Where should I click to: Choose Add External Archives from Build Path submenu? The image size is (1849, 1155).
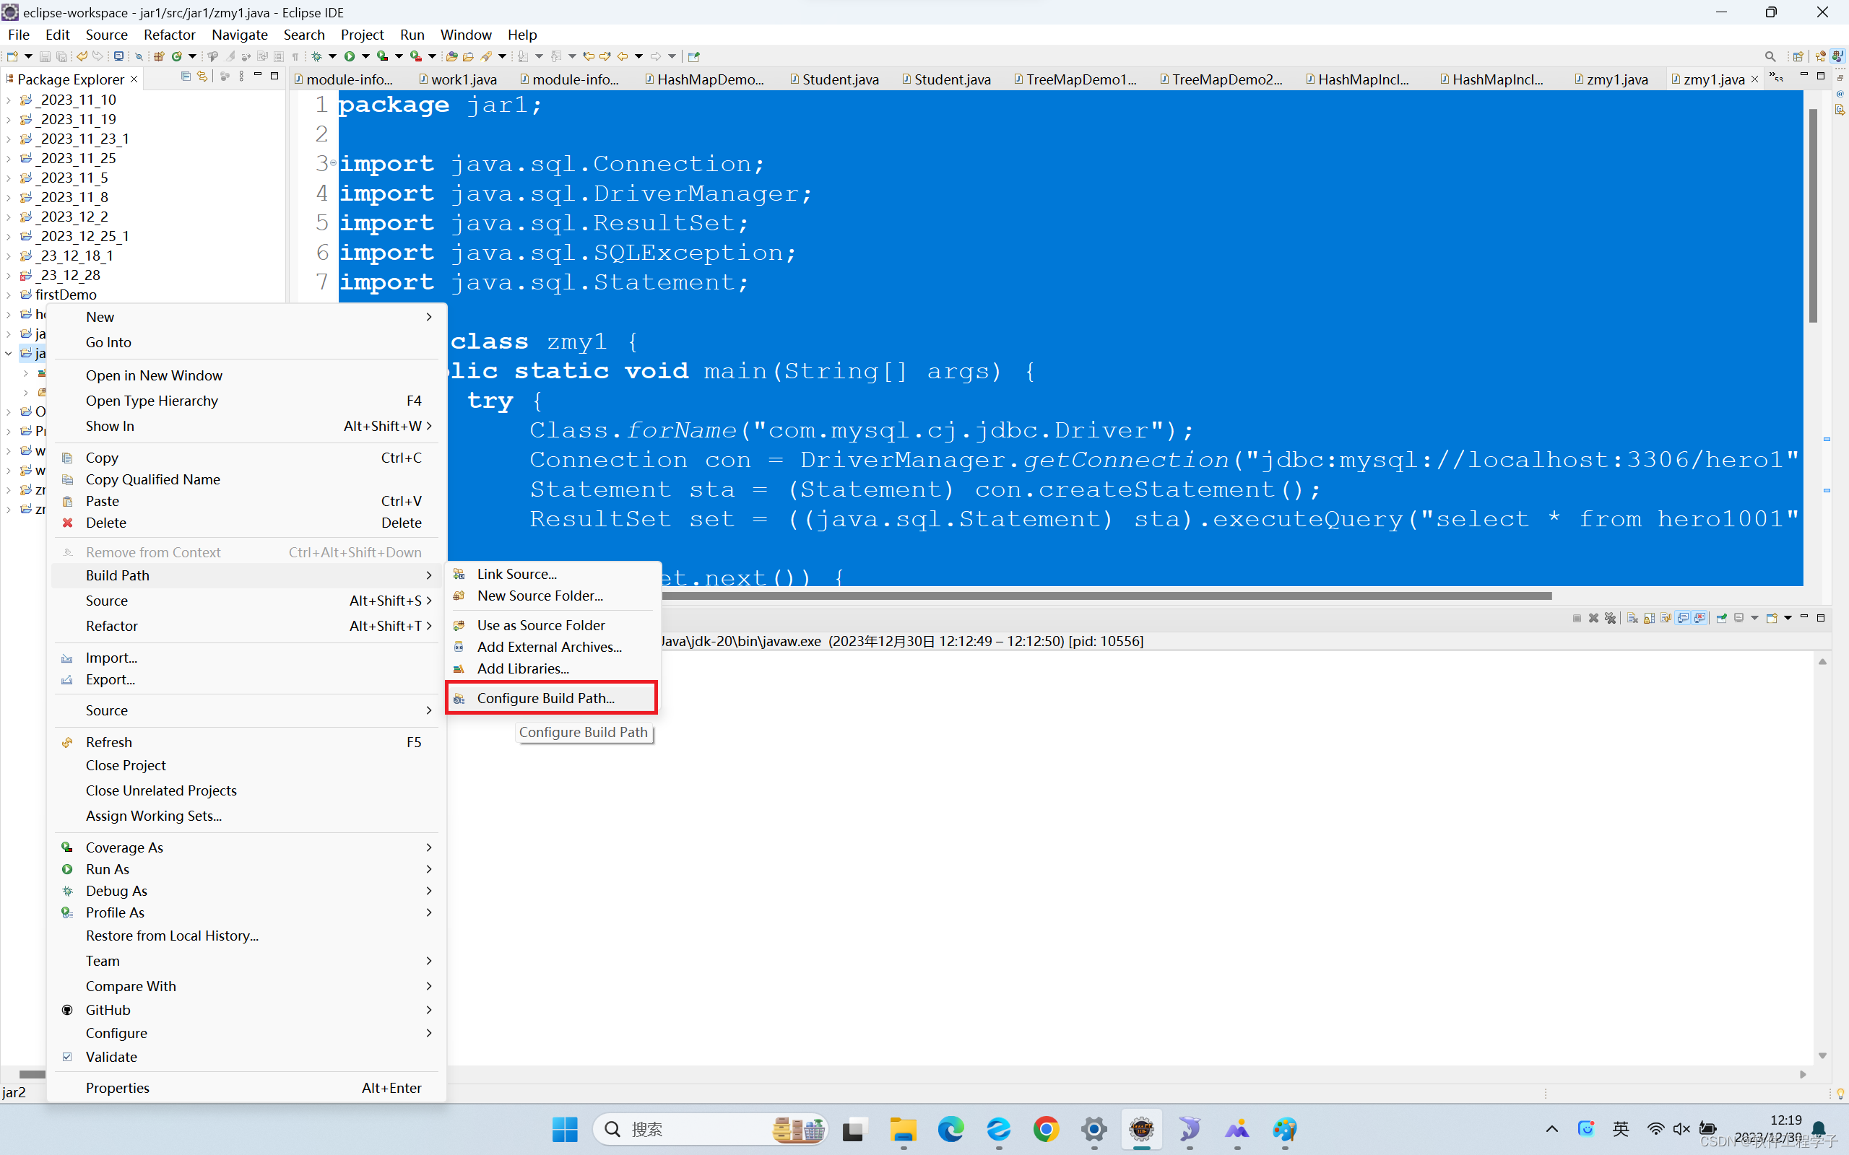coord(549,646)
